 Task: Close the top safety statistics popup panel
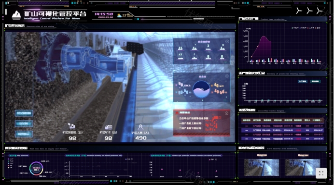click(227, 42)
